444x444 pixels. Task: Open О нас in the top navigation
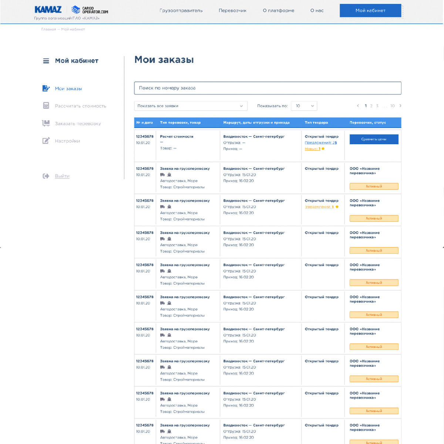coord(317,10)
